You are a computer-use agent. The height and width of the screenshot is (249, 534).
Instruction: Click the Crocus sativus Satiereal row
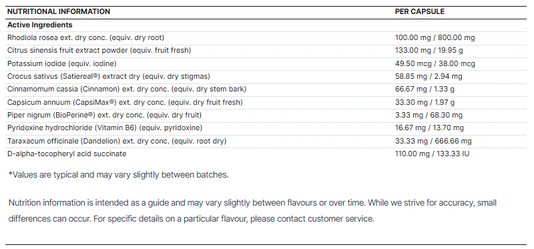click(x=266, y=76)
